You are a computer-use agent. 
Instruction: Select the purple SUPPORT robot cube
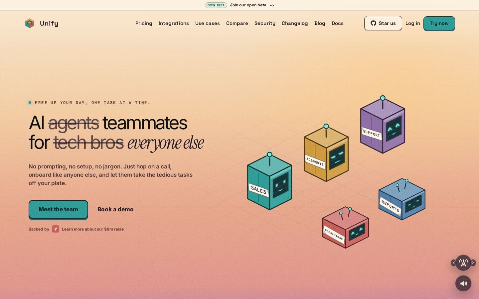pos(383,125)
